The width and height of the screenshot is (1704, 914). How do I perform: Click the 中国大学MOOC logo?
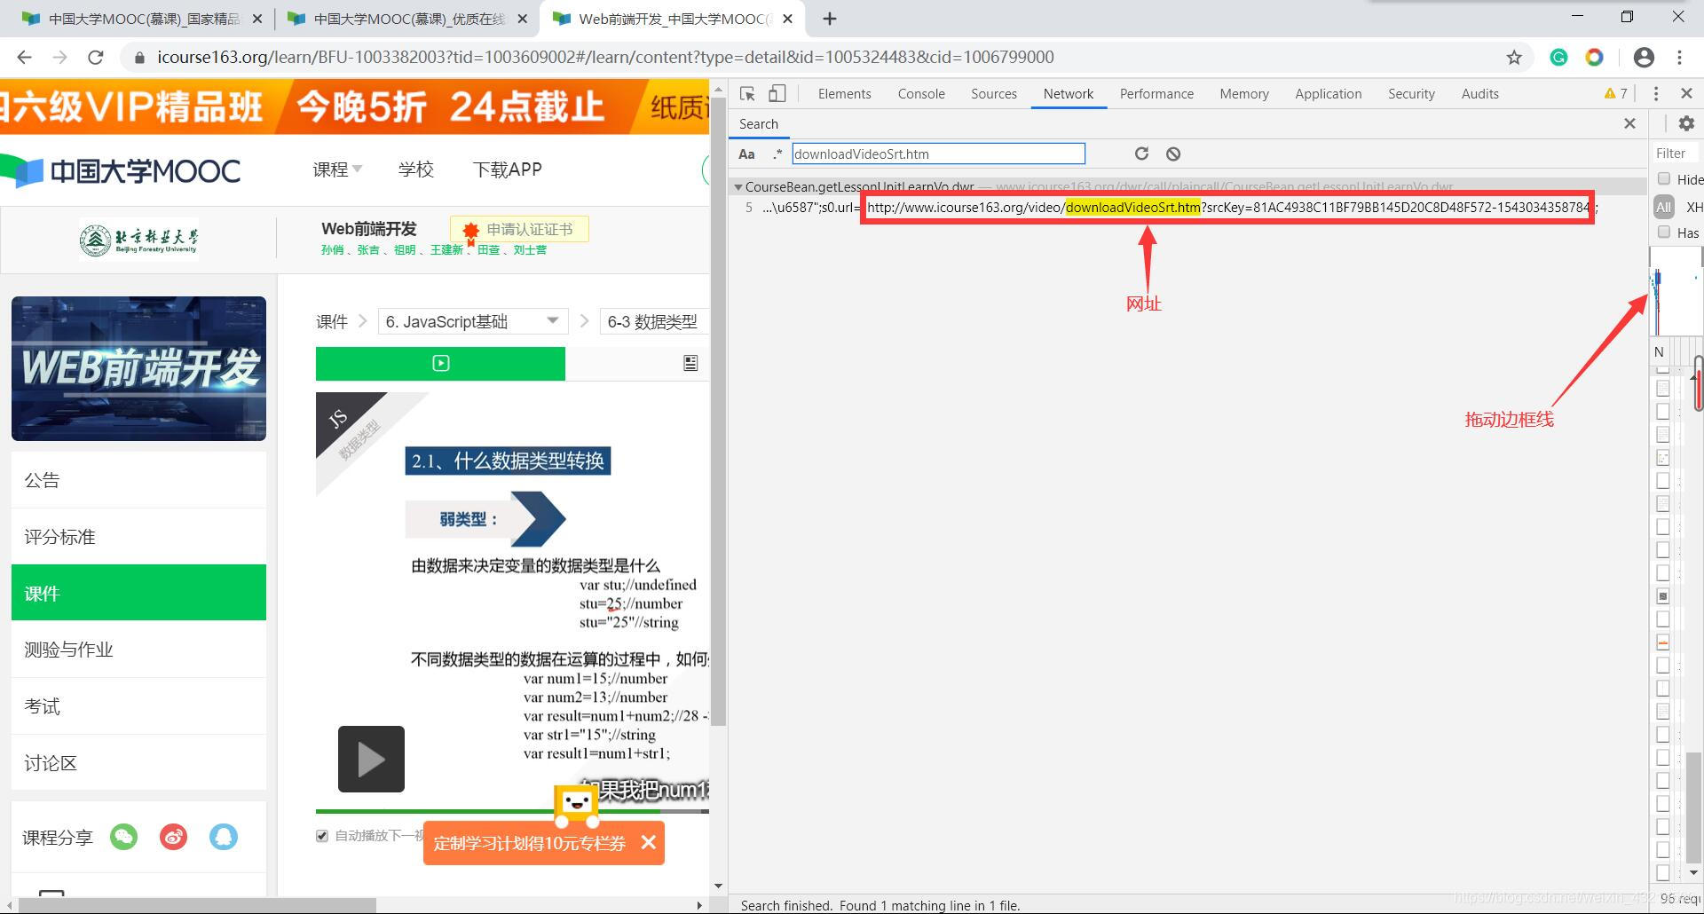(x=121, y=170)
